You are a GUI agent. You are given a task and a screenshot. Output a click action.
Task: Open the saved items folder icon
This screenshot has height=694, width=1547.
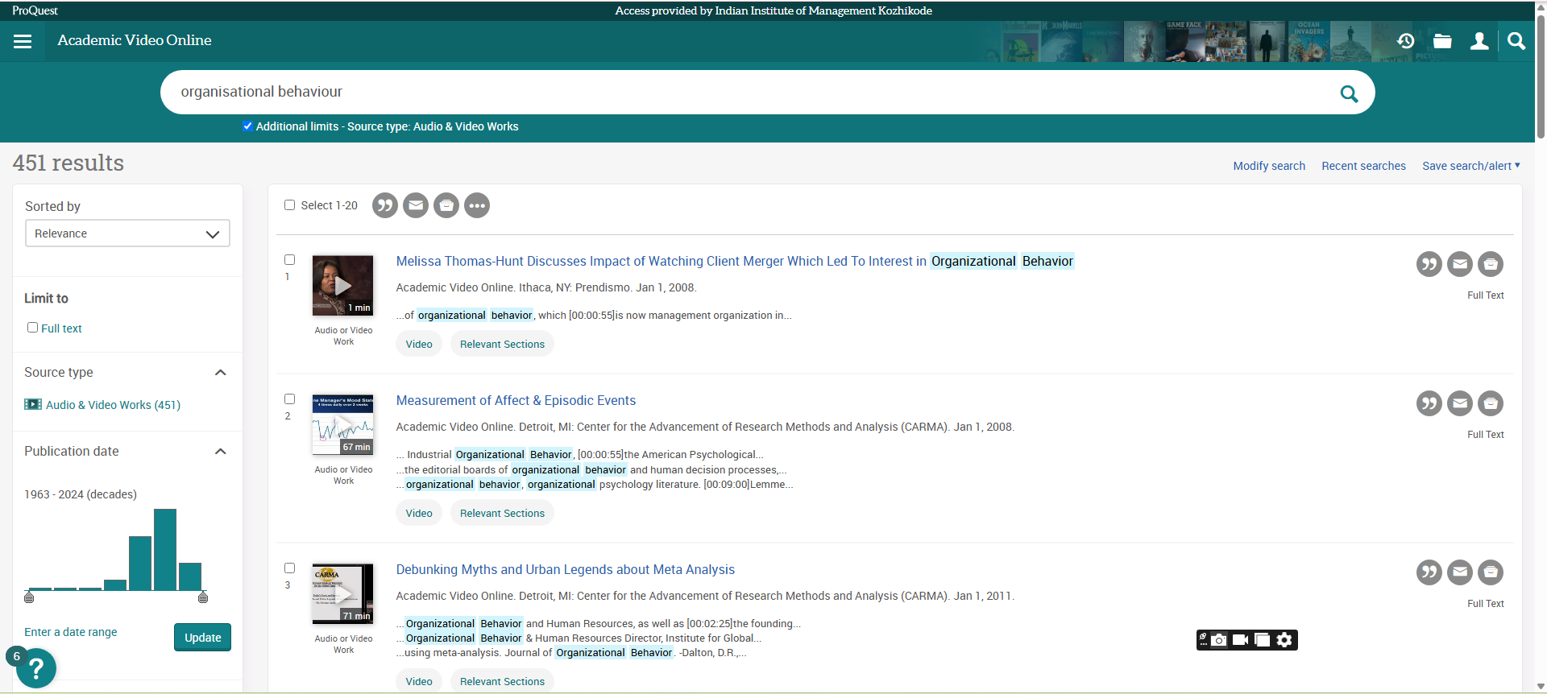1442,41
